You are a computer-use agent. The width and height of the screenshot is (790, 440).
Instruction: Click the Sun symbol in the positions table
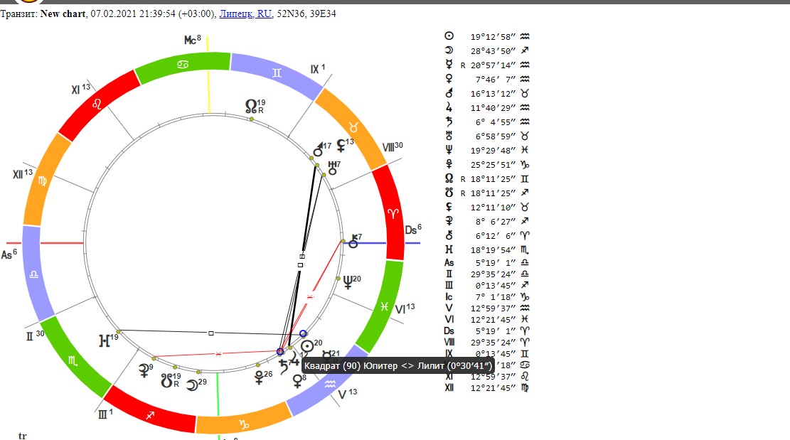pyautogui.click(x=449, y=36)
